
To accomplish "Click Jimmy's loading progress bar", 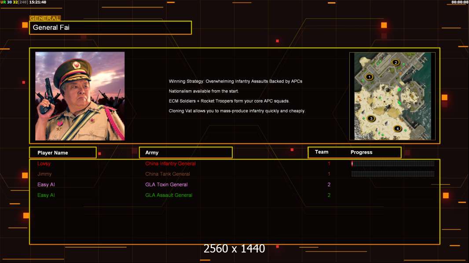I will [x=393, y=174].
